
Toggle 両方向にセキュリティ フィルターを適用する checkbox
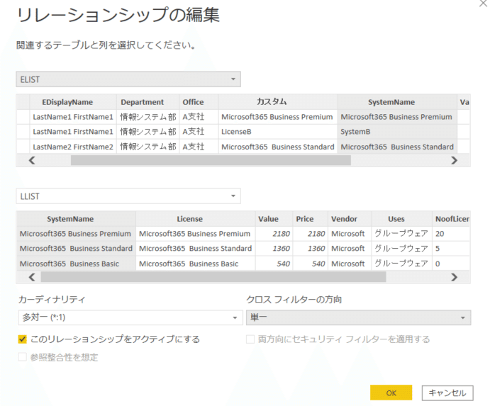pos(250,339)
